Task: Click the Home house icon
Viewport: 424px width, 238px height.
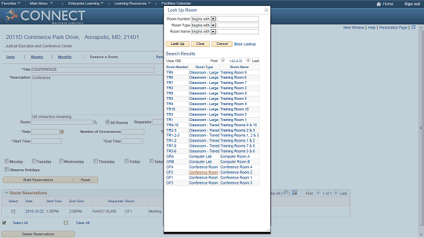Action: 378,4
